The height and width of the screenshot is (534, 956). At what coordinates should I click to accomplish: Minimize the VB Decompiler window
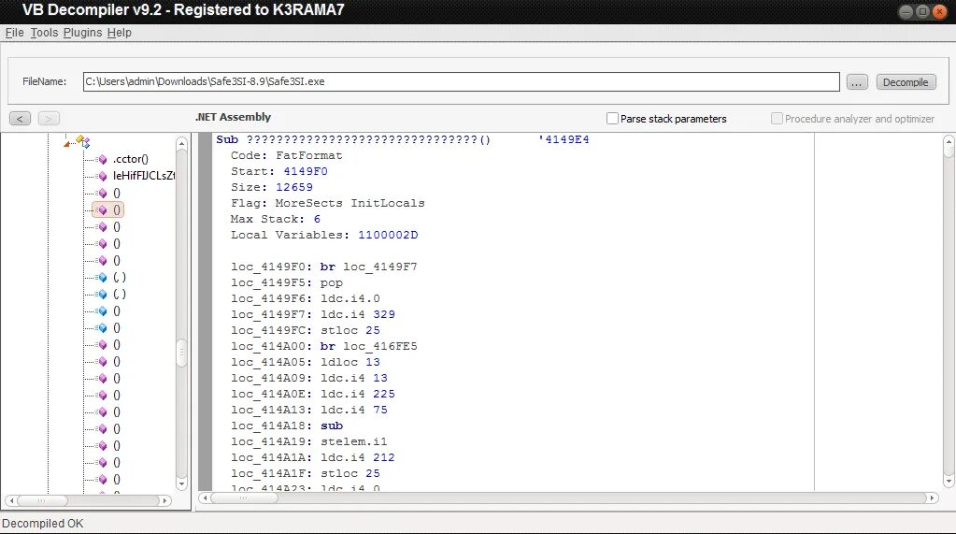click(x=906, y=11)
